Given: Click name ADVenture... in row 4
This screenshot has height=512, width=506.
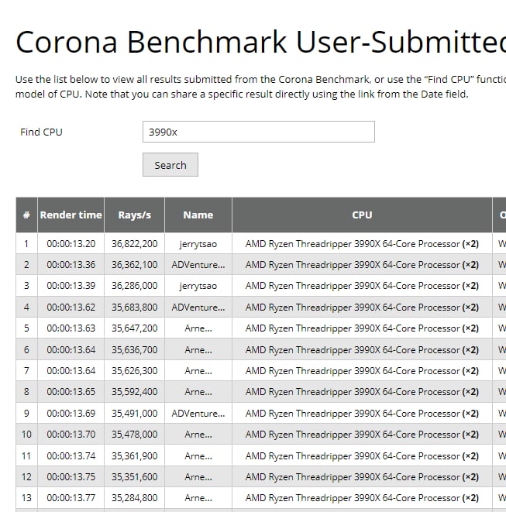Looking at the screenshot, I should [198, 308].
